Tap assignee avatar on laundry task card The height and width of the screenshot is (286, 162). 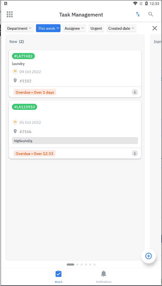pyautogui.click(x=135, y=92)
